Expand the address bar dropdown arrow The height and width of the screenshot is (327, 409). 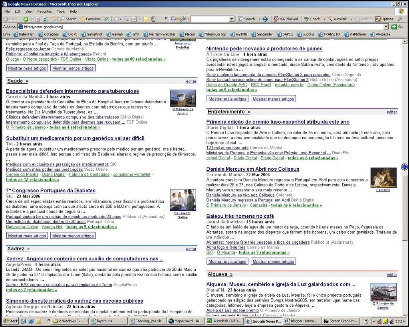click(x=386, y=27)
